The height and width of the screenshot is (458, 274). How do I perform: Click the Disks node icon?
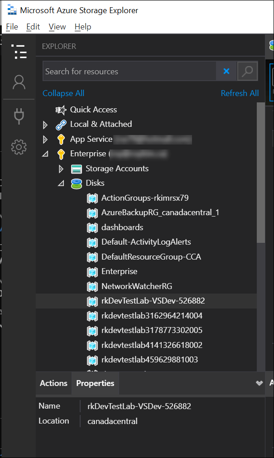[x=77, y=183]
